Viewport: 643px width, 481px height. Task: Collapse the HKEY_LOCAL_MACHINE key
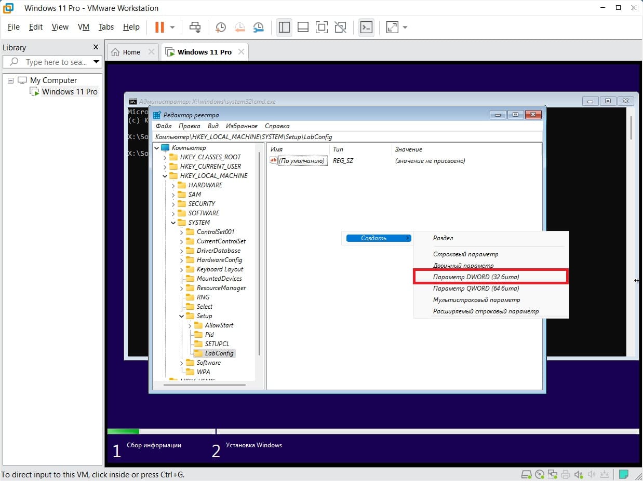(x=165, y=176)
